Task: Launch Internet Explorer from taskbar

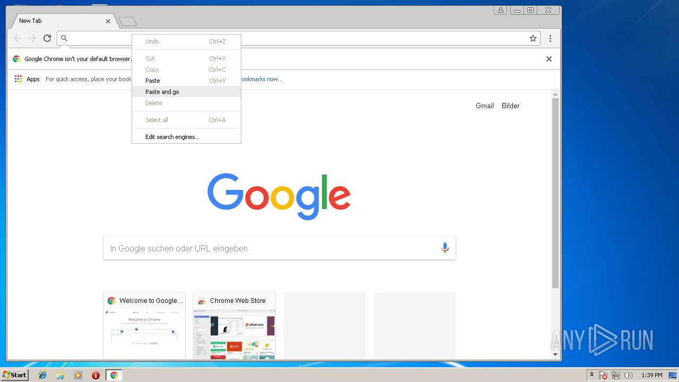Action: point(42,375)
